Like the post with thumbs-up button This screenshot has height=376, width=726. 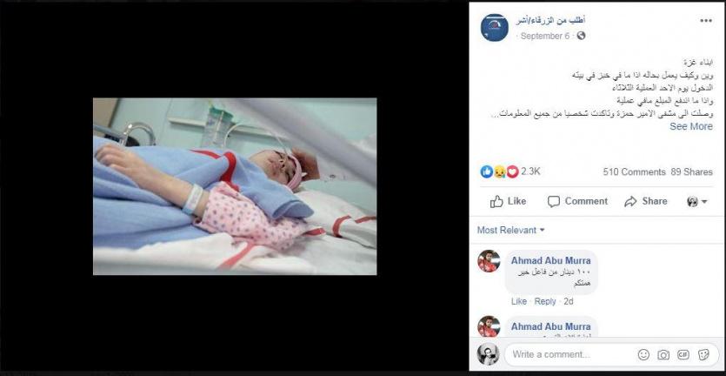pyautogui.click(x=508, y=201)
